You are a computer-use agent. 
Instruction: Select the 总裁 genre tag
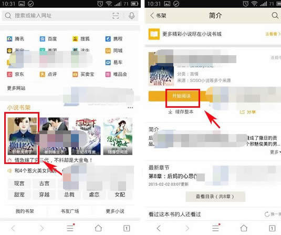point(69,195)
